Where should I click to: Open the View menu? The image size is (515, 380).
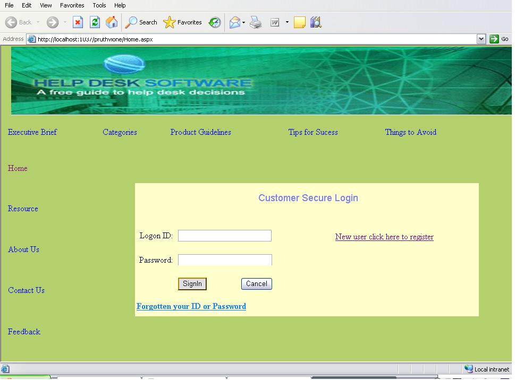point(46,5)
